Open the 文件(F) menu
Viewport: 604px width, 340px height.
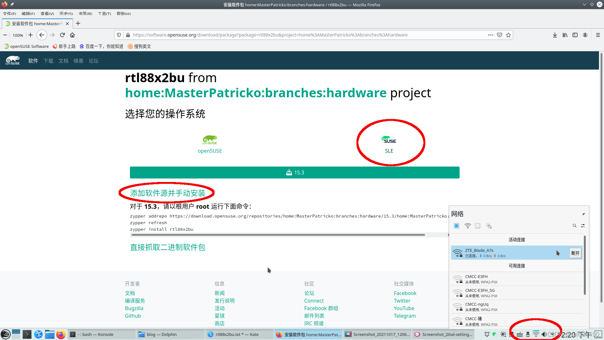tap(9, 14)
